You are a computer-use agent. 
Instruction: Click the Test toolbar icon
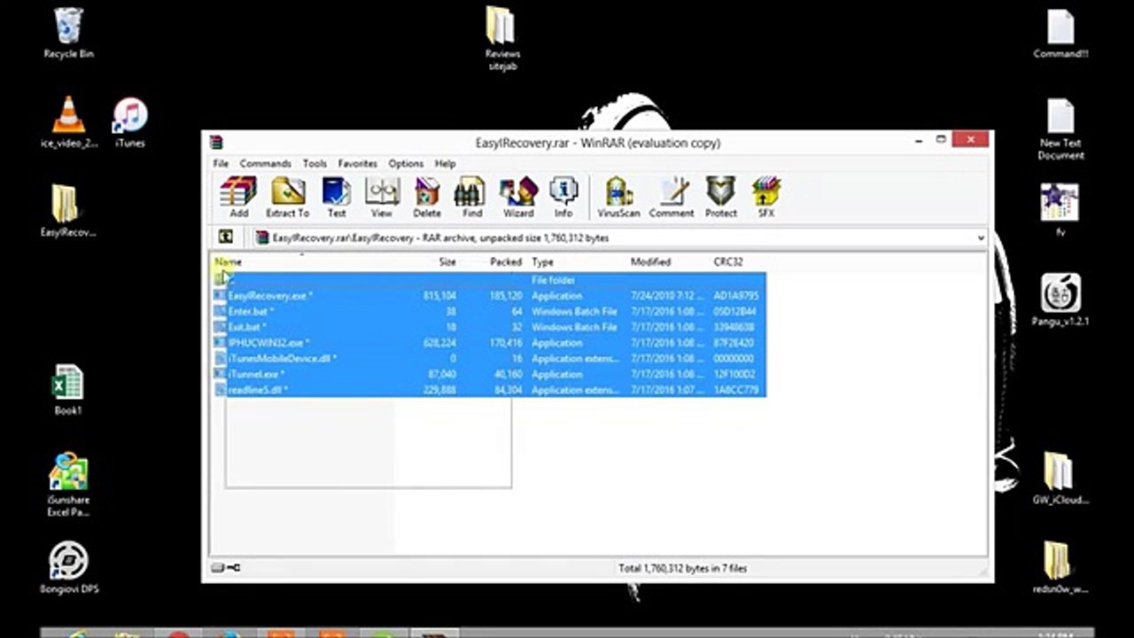336,197
